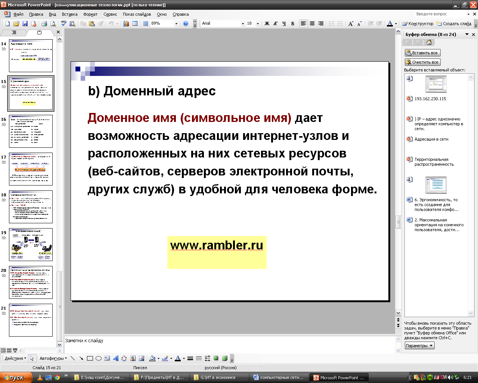Open the Действия drawing menu
This screenshot has width=478, height=383.
click(x=15, y=358)
